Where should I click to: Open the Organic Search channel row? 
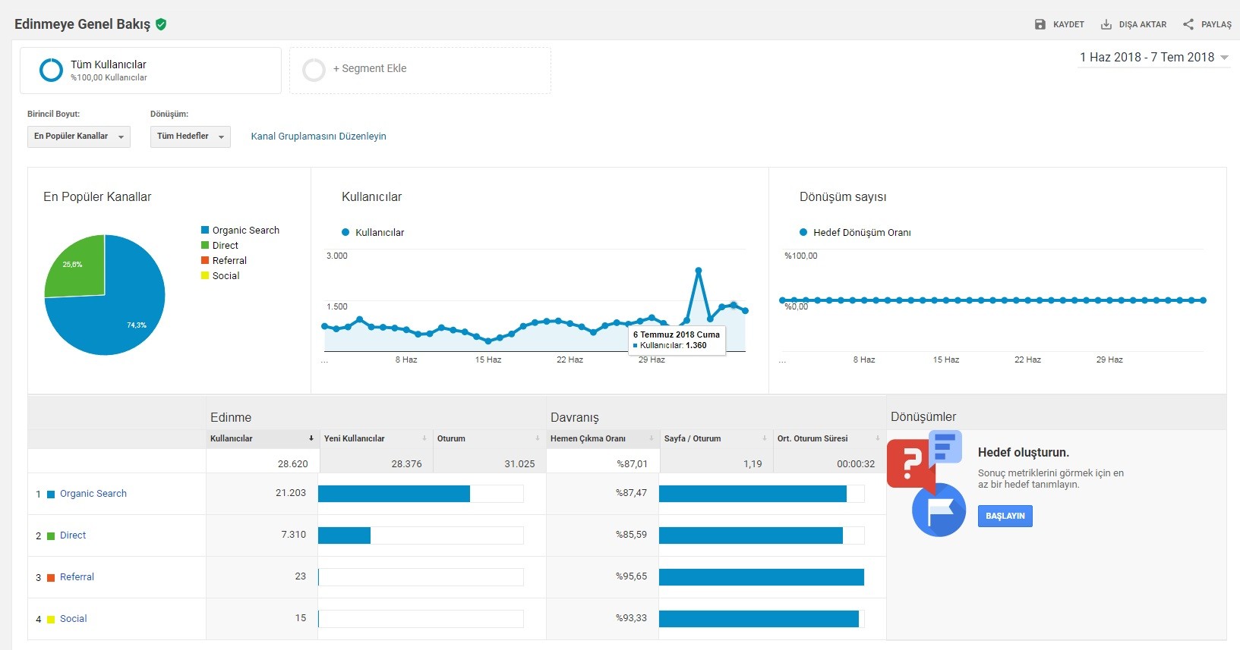coord(93,494)
